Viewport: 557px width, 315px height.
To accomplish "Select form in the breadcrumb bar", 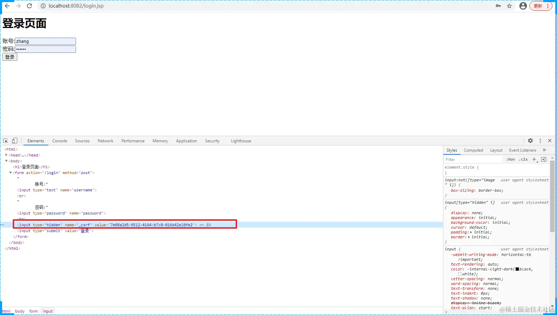I will (34, 311).
